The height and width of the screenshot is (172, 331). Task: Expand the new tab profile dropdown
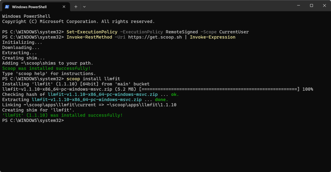coord(84,7)
